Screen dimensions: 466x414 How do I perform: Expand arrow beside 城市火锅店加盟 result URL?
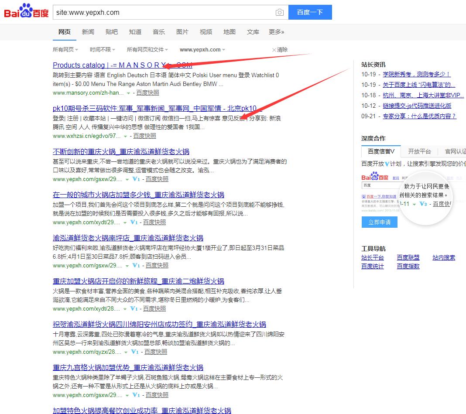pyautogui.click(x=125, y=222)
